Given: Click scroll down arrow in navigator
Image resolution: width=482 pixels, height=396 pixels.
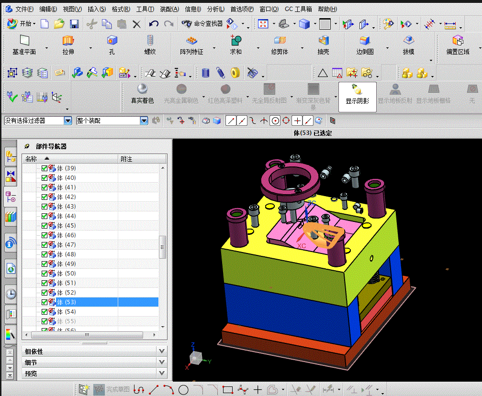Looking at the screenshot, I should (x=163, y=327).
